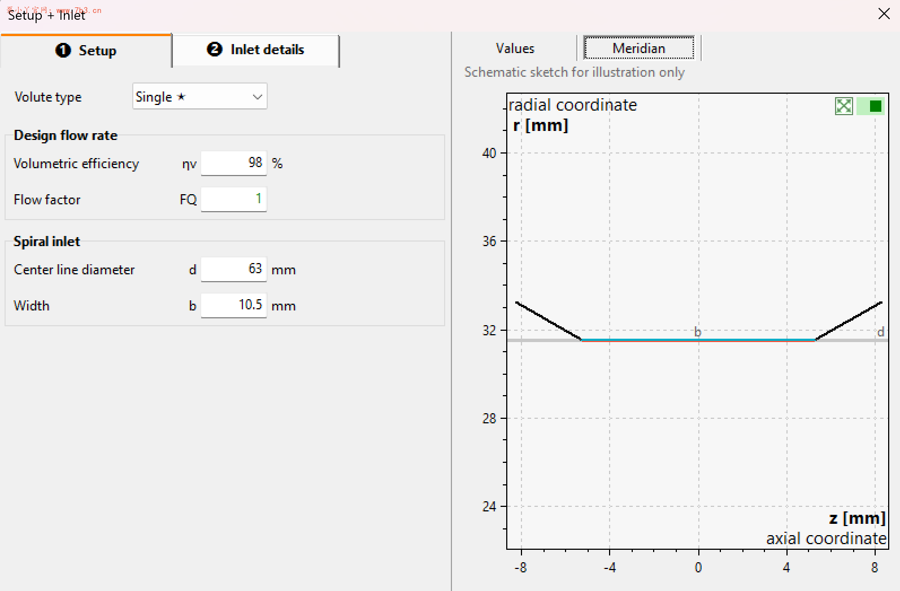This screenshot has height=591, width=900.
Task: Select the Setup tab
Action: tap(86, 51)
